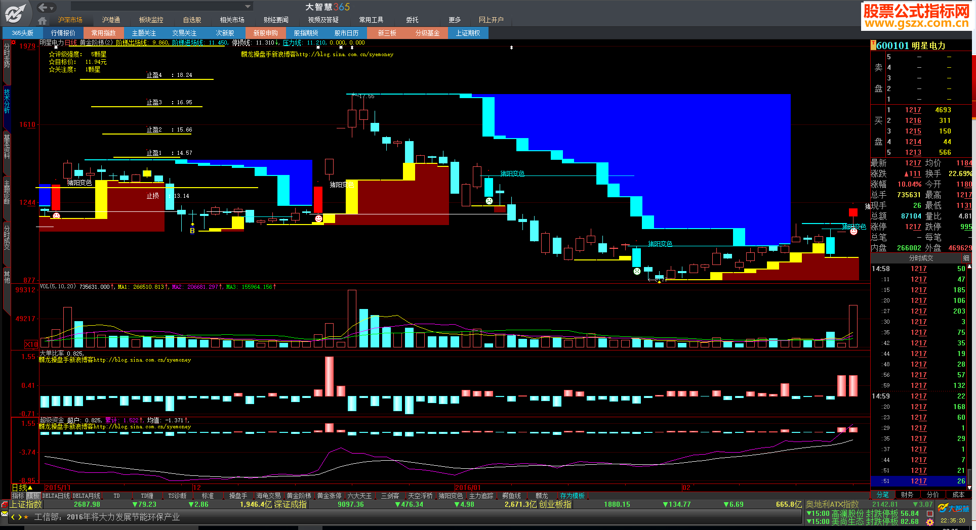976x530 pixels.
Task: Switch to 指标 tab at chart bottom
Action: pos(18,496)
